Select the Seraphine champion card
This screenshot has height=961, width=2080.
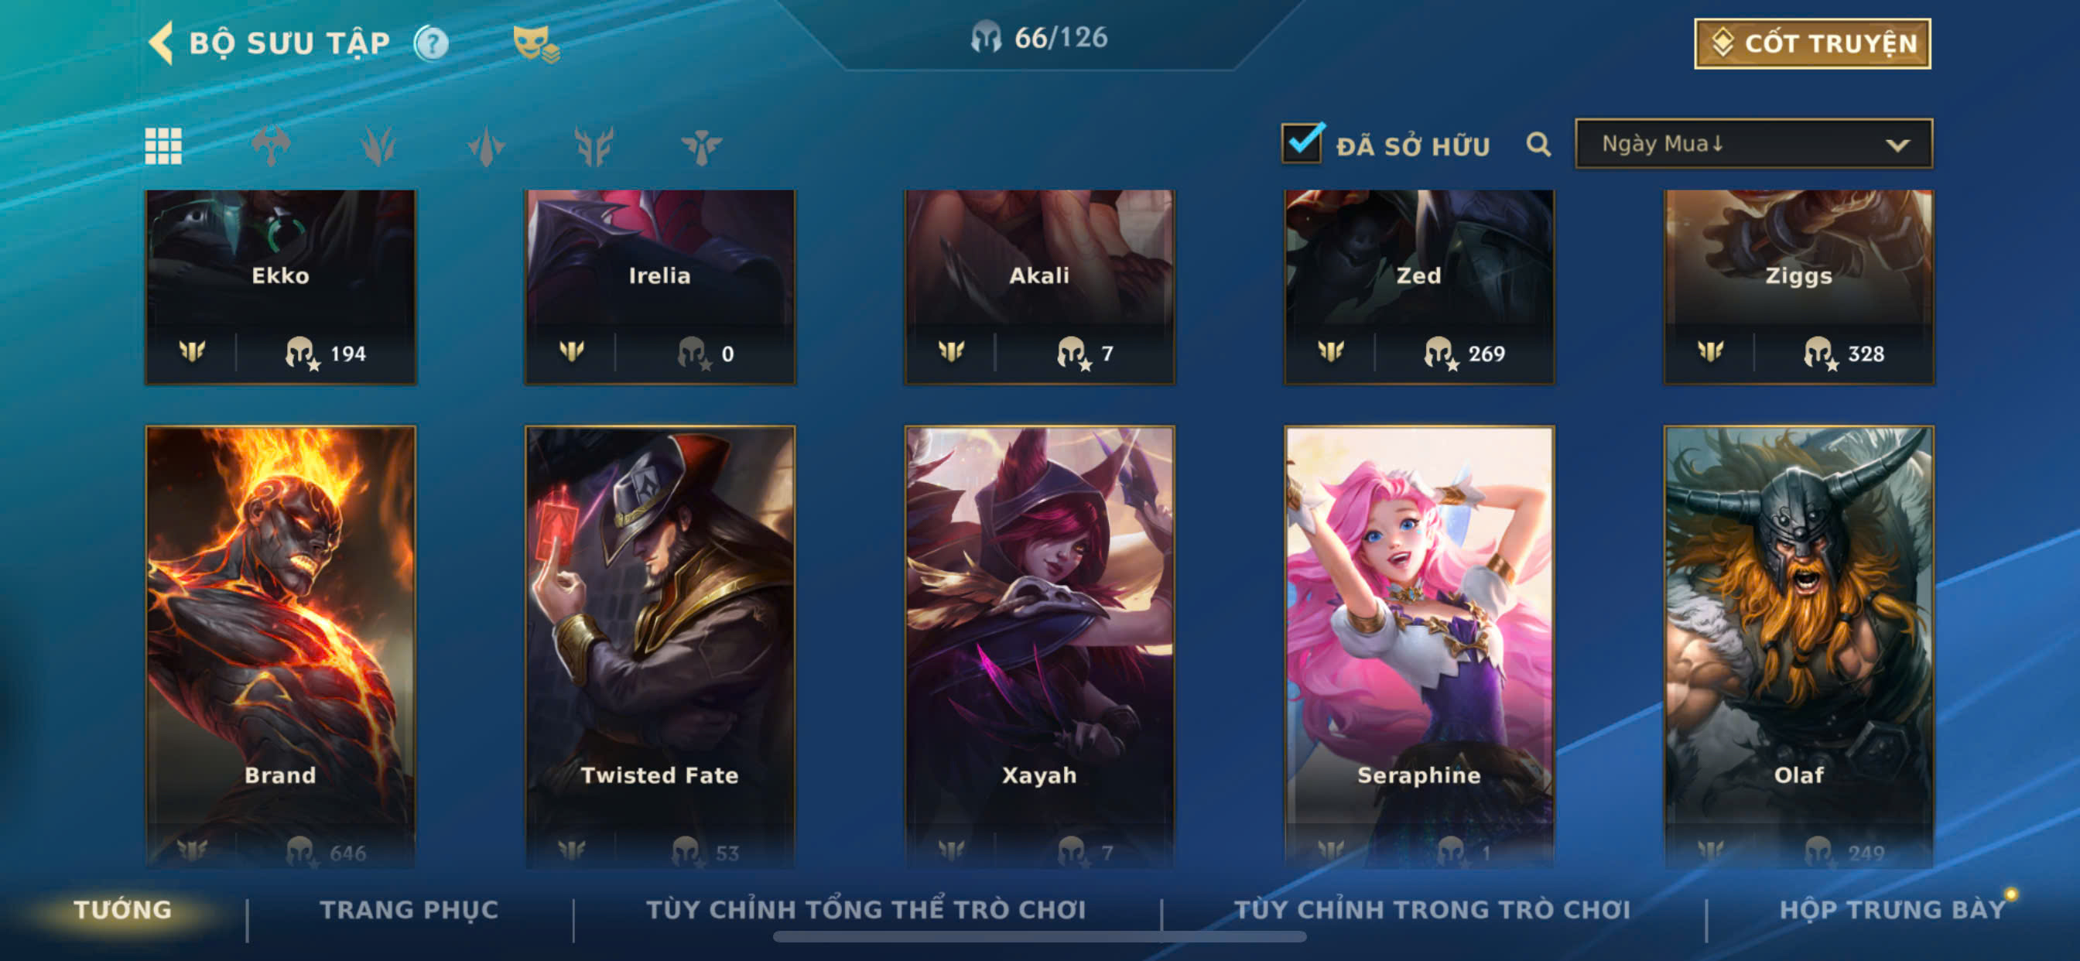click(x=1418, y=646)
